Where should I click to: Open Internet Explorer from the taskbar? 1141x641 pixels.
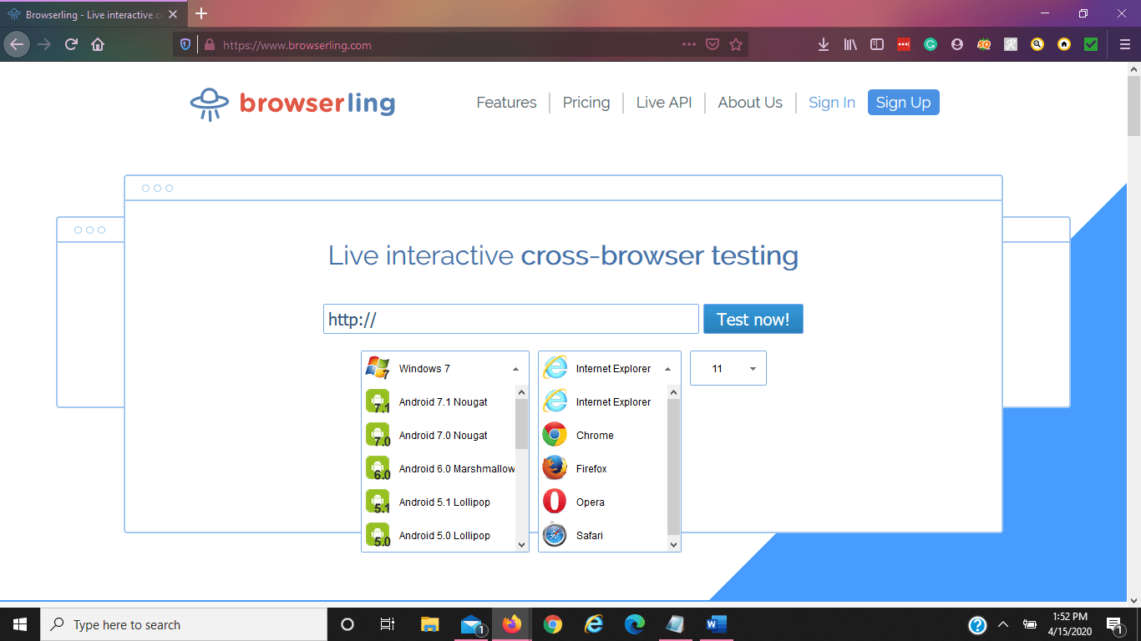[594, 623]
